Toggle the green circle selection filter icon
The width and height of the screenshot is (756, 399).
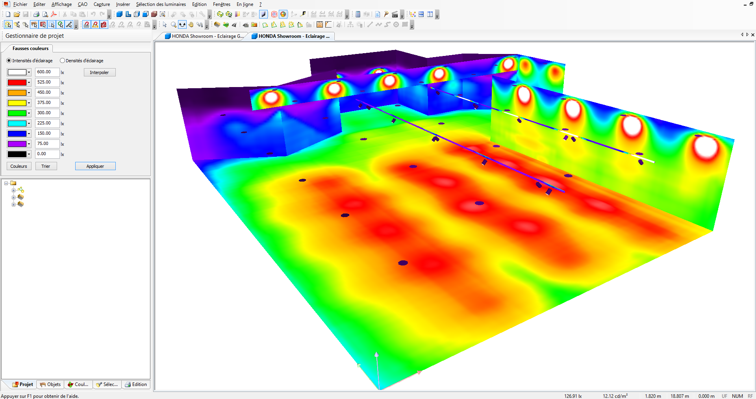coord(60,25)
